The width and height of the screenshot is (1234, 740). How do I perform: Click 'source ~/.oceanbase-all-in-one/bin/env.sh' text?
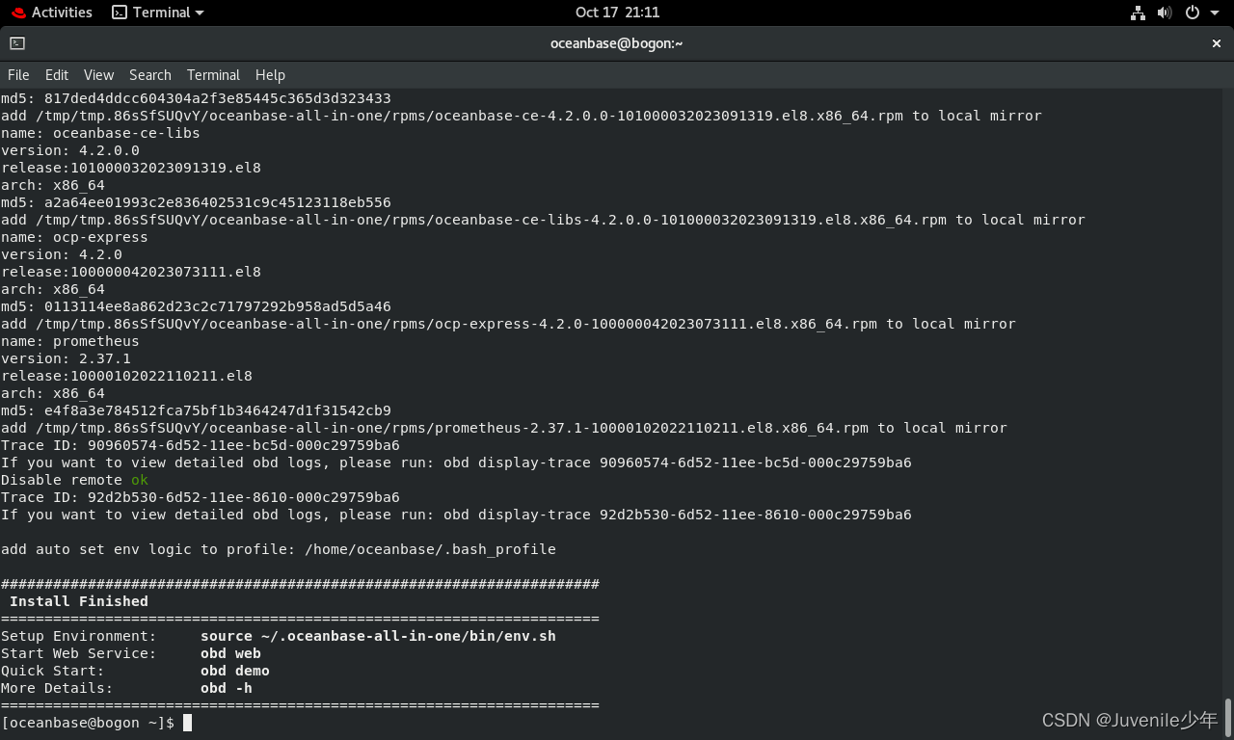tap(378, 636)
